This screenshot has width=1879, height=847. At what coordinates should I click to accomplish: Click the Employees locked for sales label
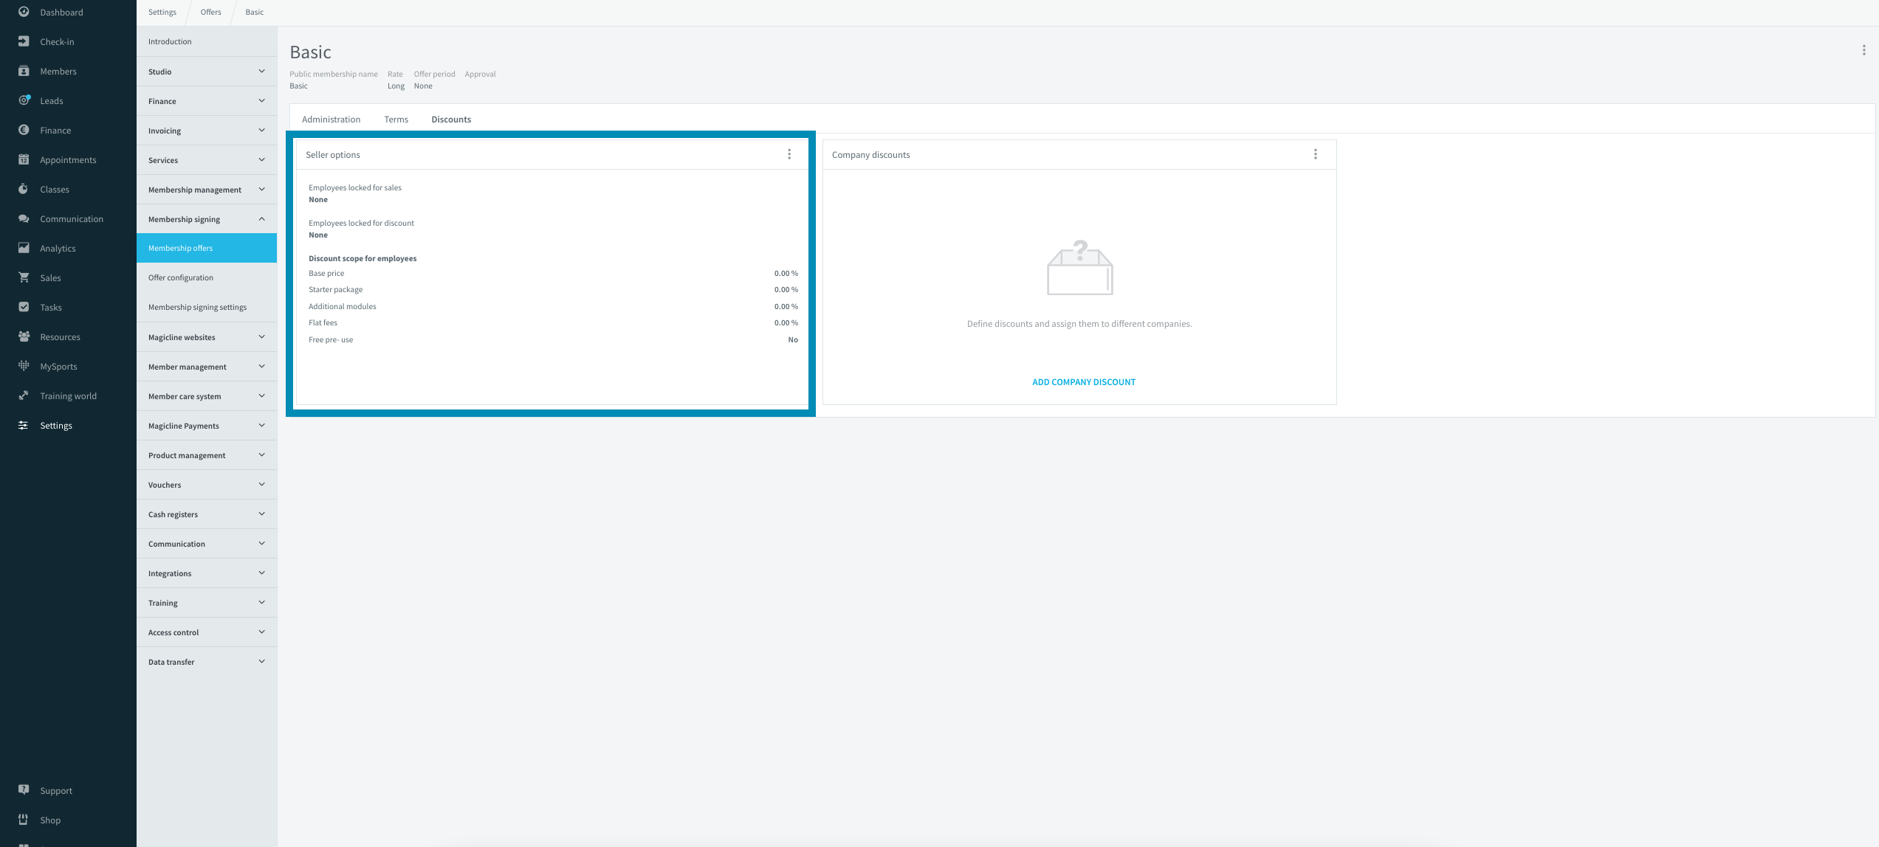355,187
